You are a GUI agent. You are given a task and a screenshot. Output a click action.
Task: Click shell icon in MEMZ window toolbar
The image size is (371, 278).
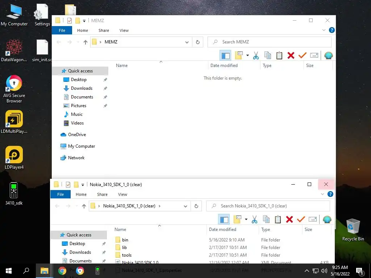click(328, 55)
